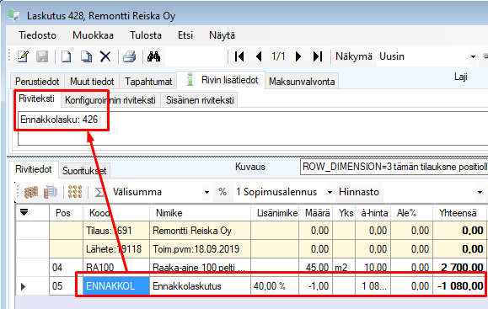Screen dimensions: 488x309
Task: Click the Koodi column header
Action: (x=116, y=213)
